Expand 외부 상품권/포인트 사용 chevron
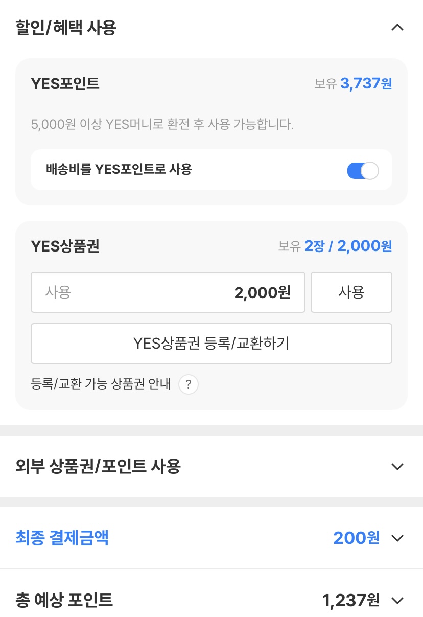Screen dimensions: 423x617 pyautogui.click(x=397, y=466)
